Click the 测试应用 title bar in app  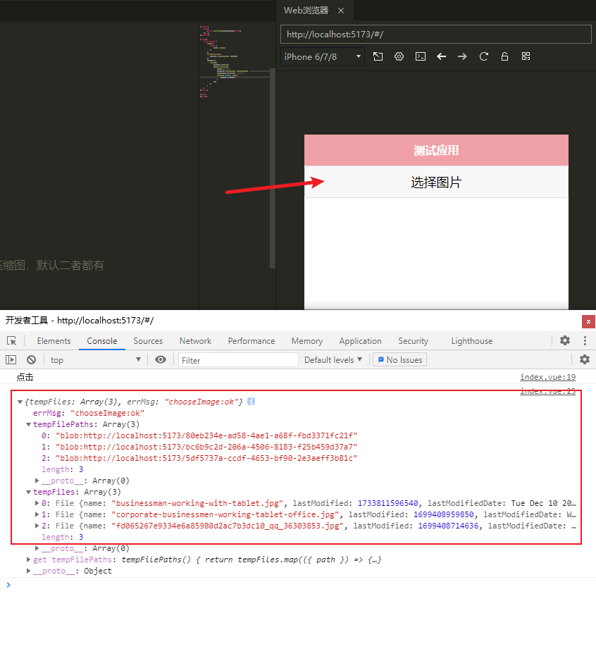[436, 150]
